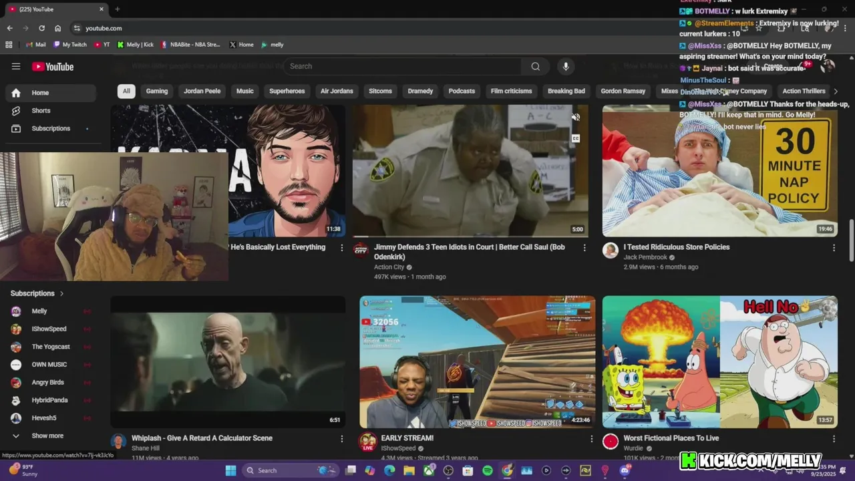Open the Wurdle channel avatar
Screen dimensions: 855x481
pos(610,442)
